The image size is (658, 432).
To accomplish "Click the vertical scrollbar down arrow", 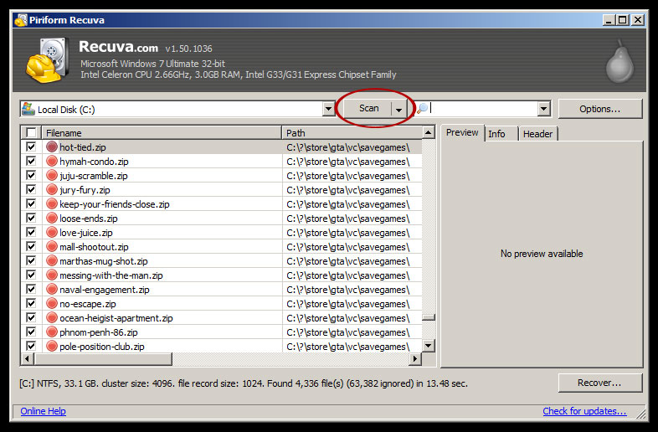I will pos(428,346).
